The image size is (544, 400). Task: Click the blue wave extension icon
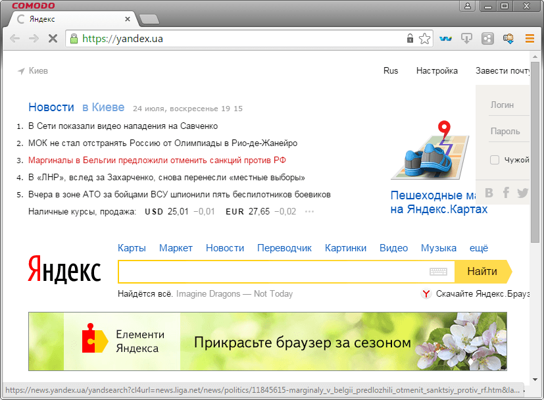445,39
